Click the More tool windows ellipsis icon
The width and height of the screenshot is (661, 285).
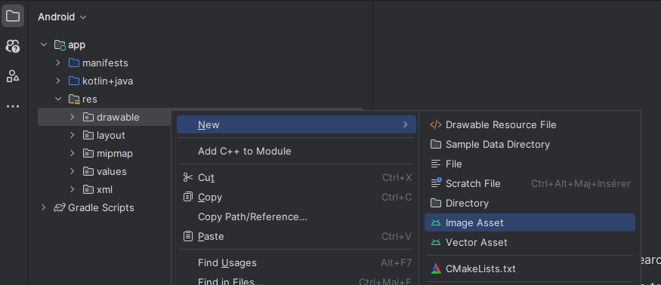point(13,106)
